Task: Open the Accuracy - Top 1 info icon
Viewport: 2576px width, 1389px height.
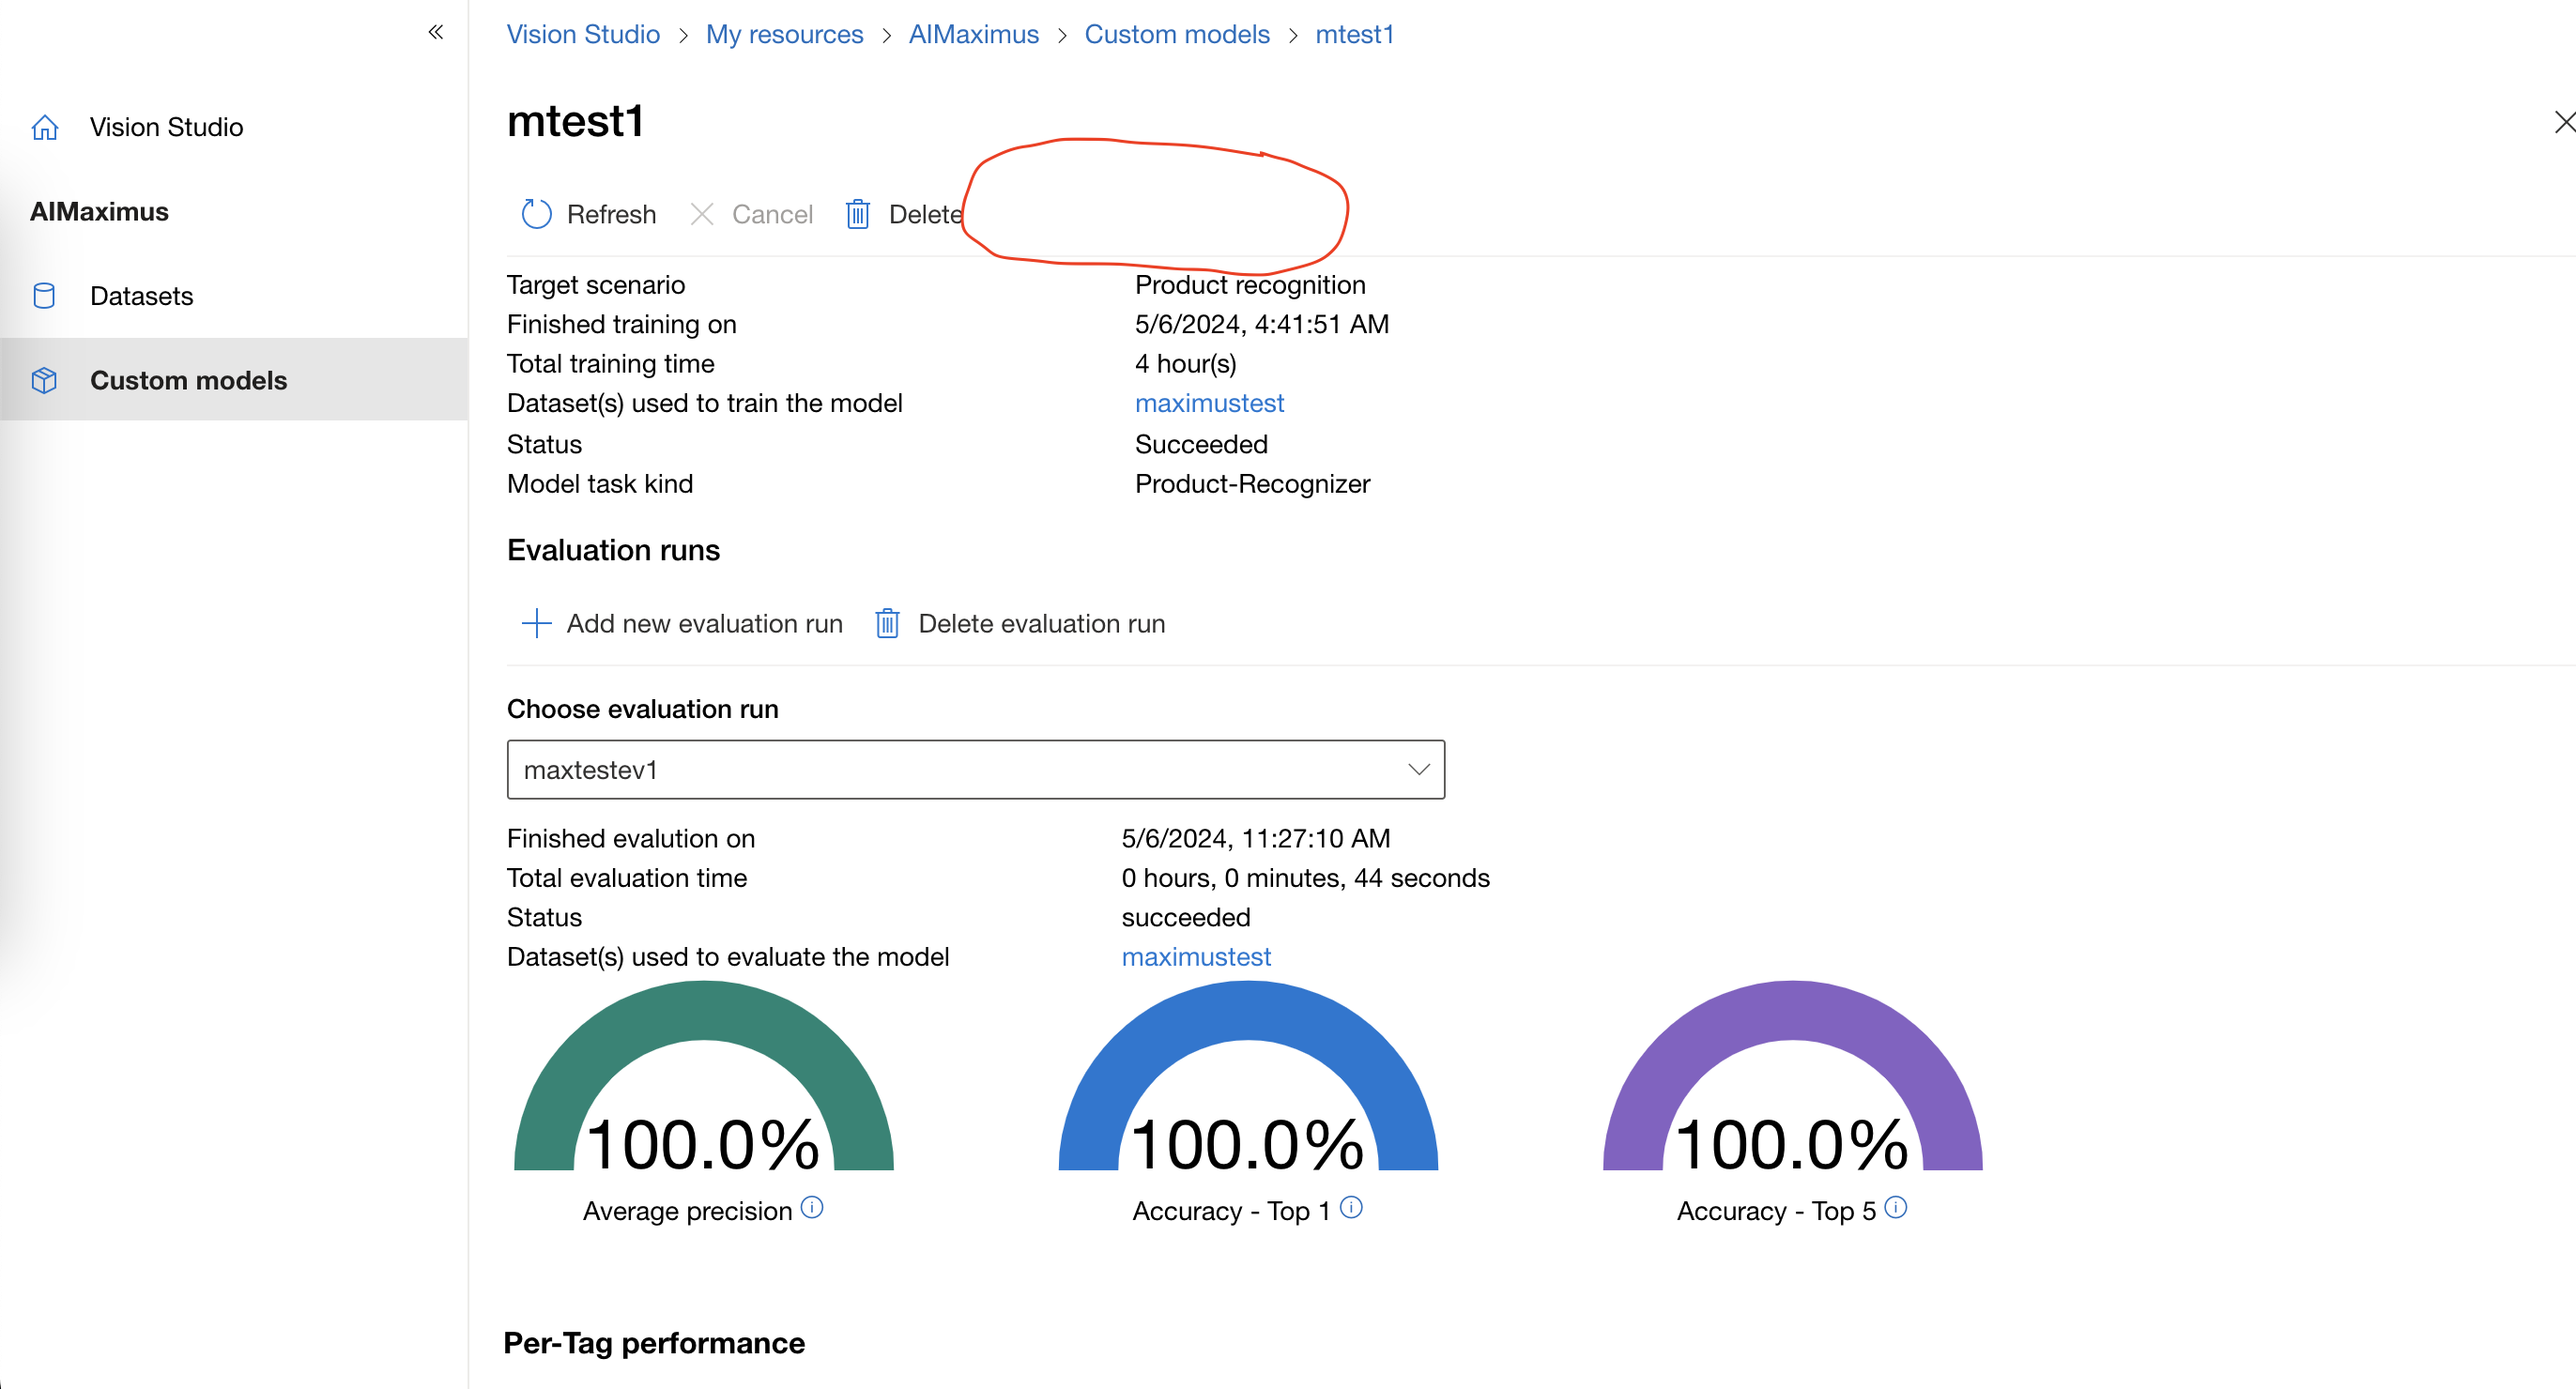Action: click(x=1351, y=1208)
